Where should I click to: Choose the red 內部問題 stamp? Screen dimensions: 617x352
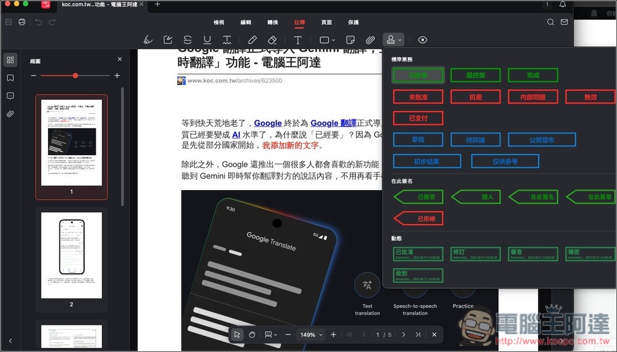(x=533, y=97)
